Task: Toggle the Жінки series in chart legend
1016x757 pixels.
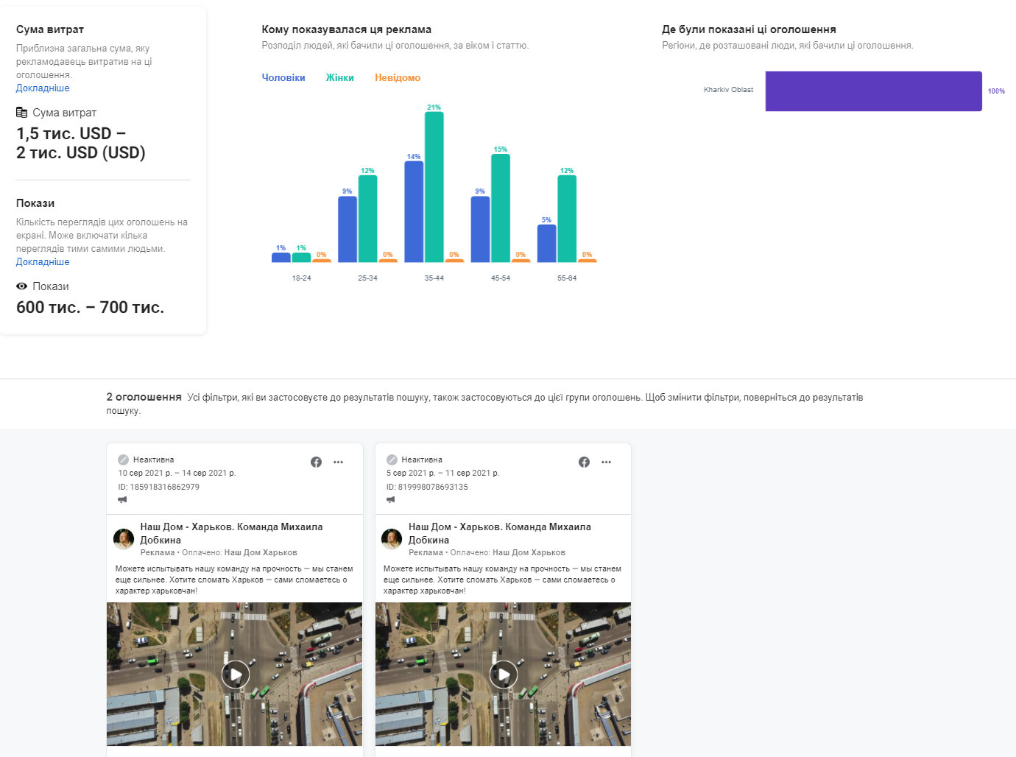Action: pos(339,77)
